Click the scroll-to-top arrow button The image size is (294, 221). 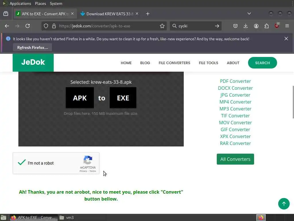coord(284,204)
